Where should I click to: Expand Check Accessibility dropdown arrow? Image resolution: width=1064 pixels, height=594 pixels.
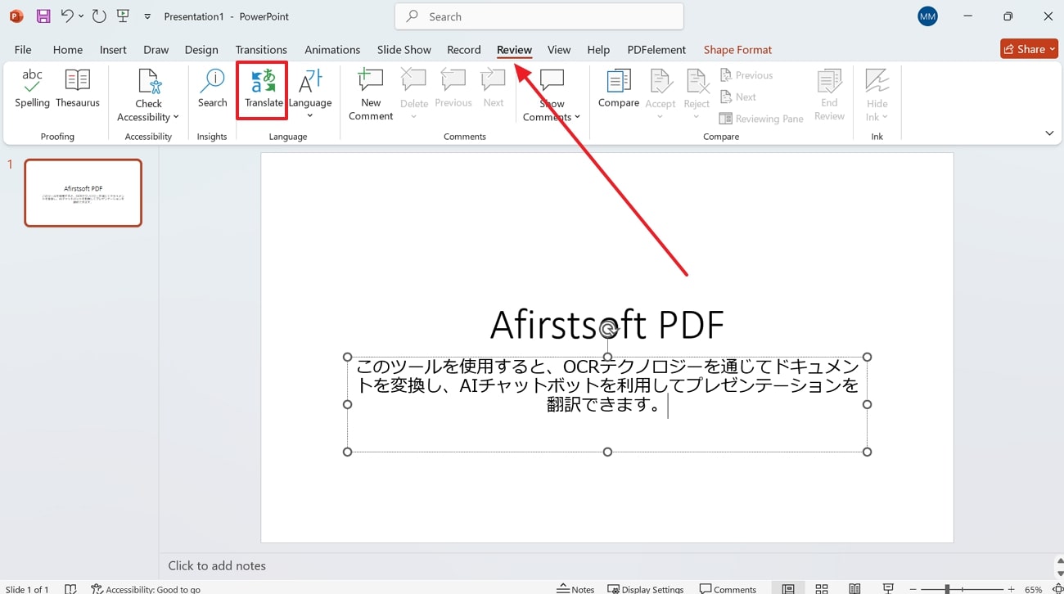176,117
